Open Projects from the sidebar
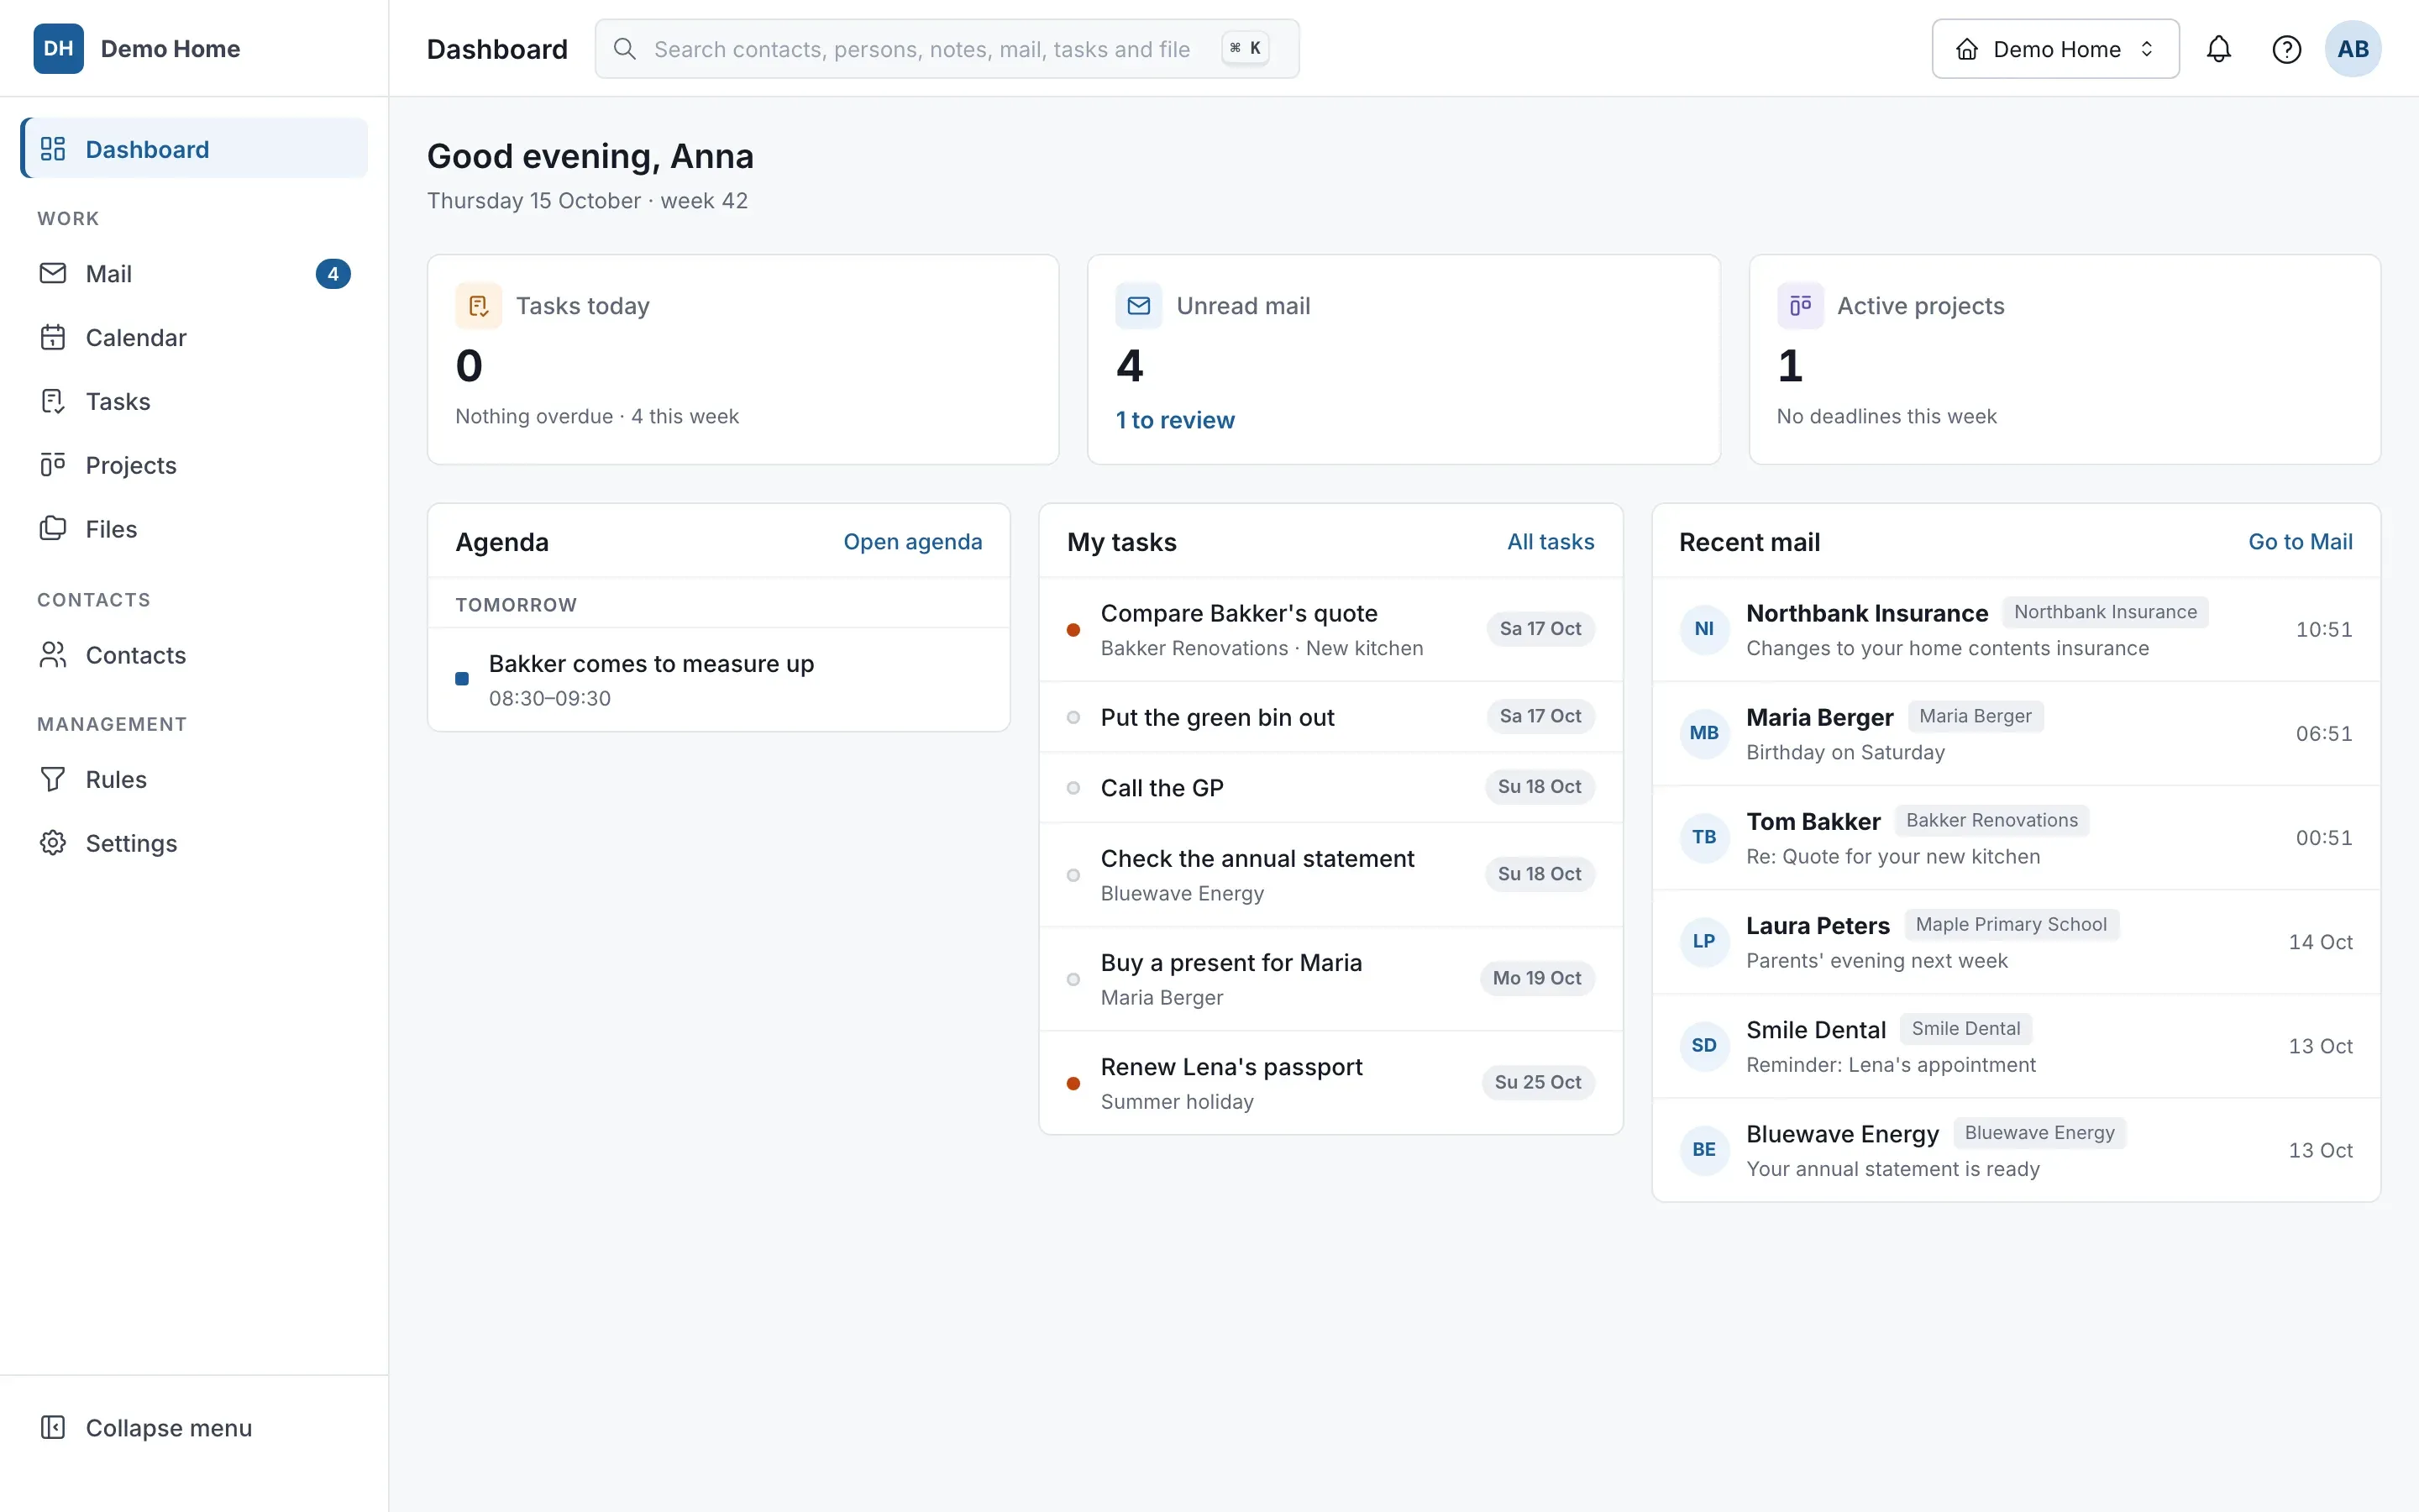 (194, 465)
